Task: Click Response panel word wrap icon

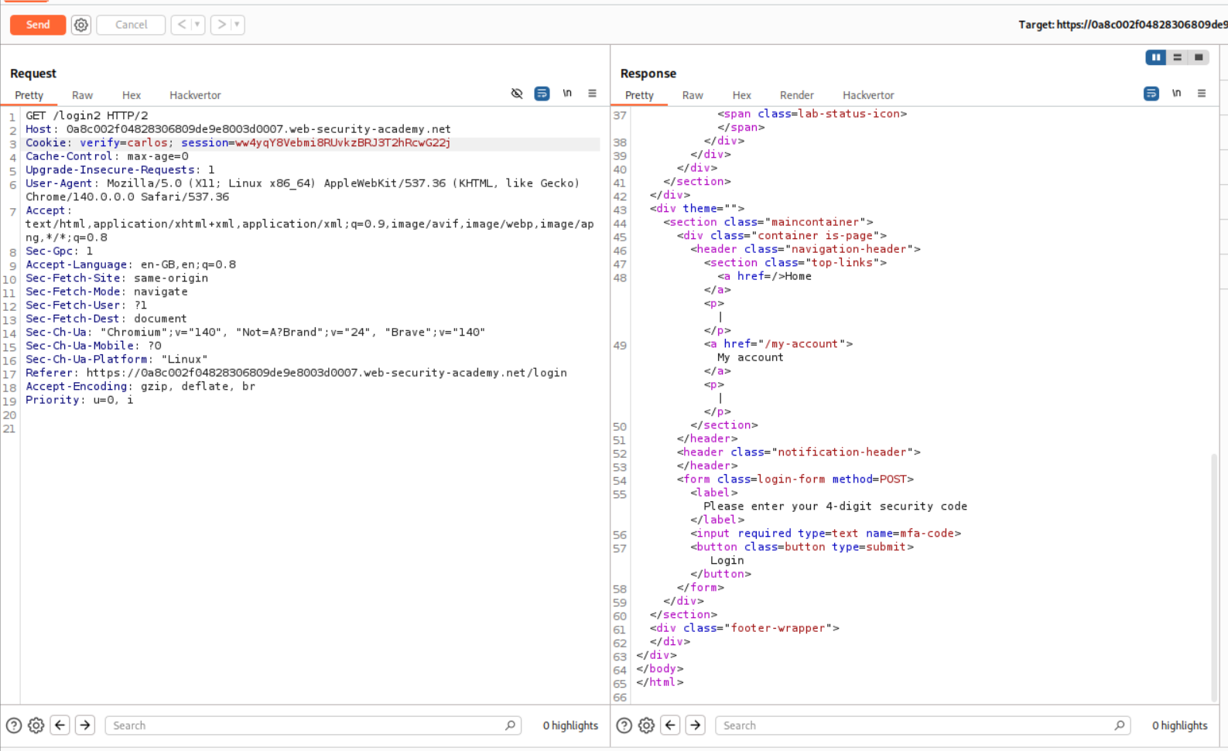Action: pos(1151,94)
